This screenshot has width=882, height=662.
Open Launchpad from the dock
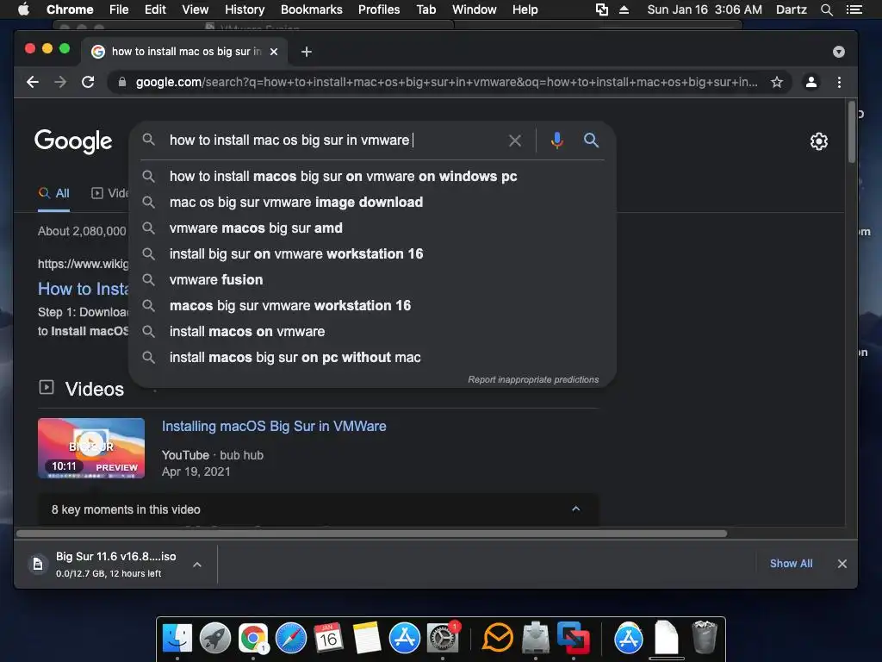[x=214, y=638]
